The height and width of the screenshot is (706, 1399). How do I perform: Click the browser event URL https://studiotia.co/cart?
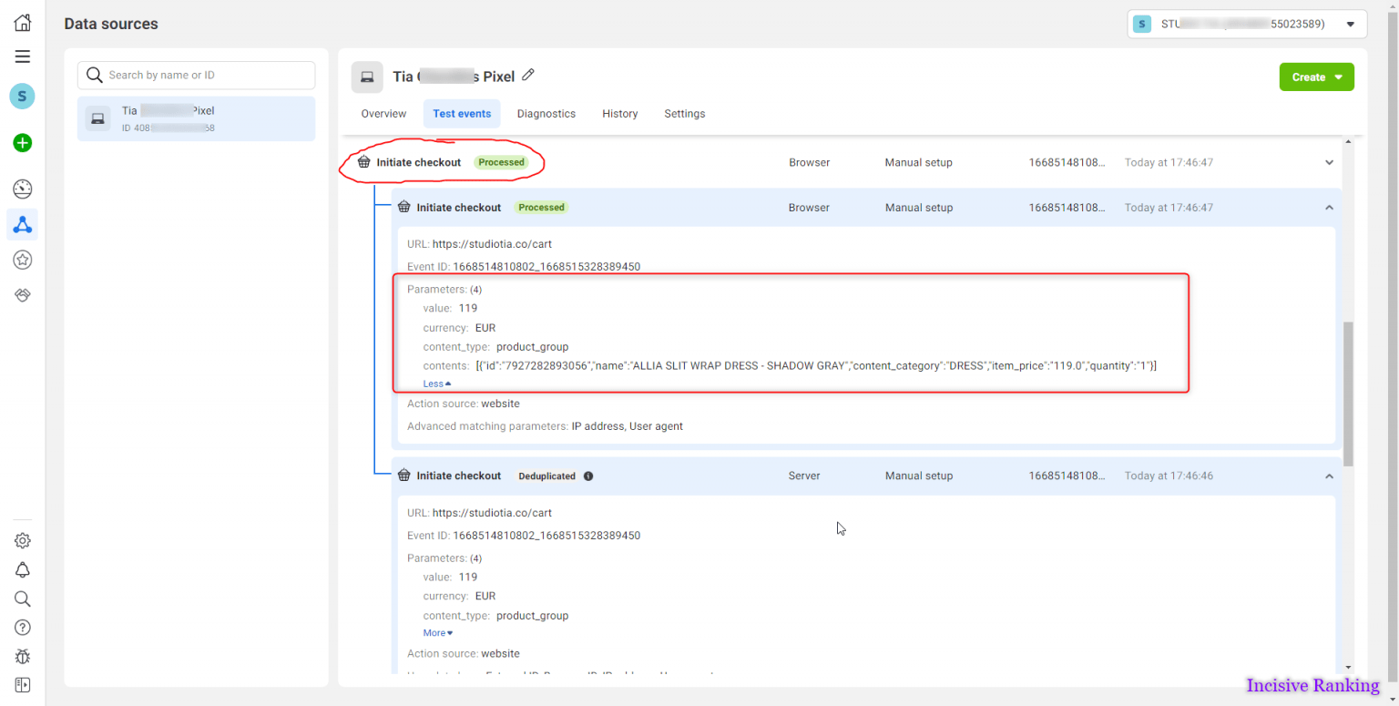pyautogui.click(x=492, y=244)
